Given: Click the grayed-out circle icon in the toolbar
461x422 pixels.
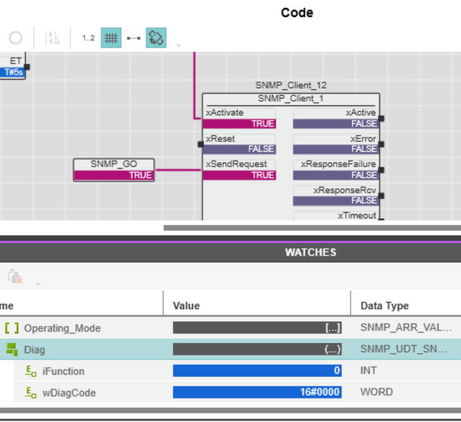Looking at the screenshot, I should click(x=16, y=38).
